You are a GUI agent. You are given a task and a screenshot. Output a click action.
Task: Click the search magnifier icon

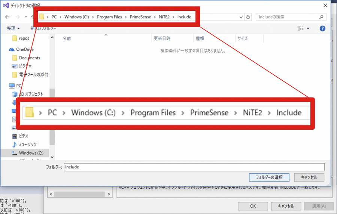321,17
